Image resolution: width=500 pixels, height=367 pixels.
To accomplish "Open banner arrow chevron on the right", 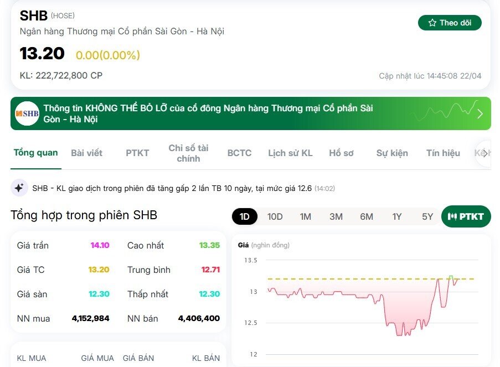I will pyautogui.click(x=480, y=113).
